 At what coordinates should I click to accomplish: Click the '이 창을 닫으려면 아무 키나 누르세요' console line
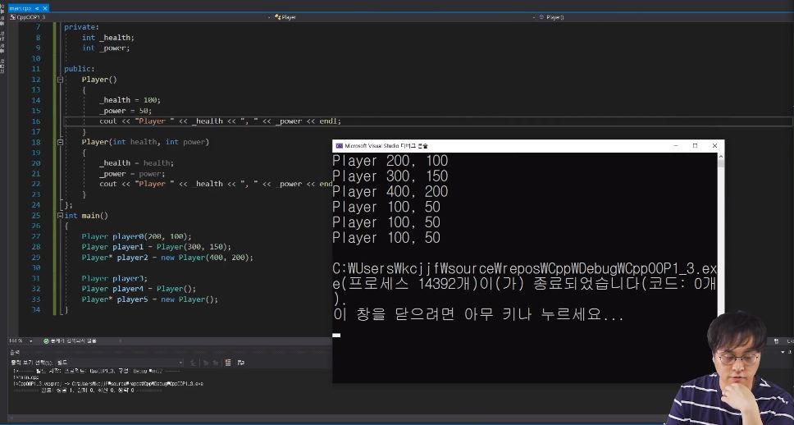click(478, 314)
